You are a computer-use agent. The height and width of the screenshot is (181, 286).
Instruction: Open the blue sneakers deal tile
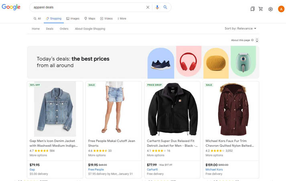click(x=161, y=63)
